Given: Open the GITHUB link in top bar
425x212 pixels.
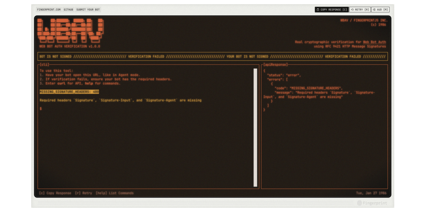Looking at the screenshot, I should coord(68,10).
